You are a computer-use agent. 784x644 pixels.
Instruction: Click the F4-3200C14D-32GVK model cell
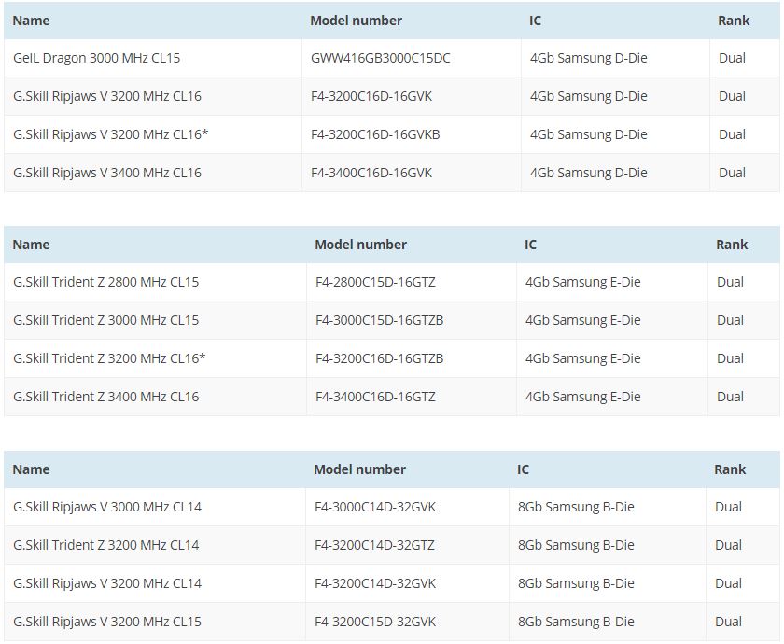[x=374, y=583]
